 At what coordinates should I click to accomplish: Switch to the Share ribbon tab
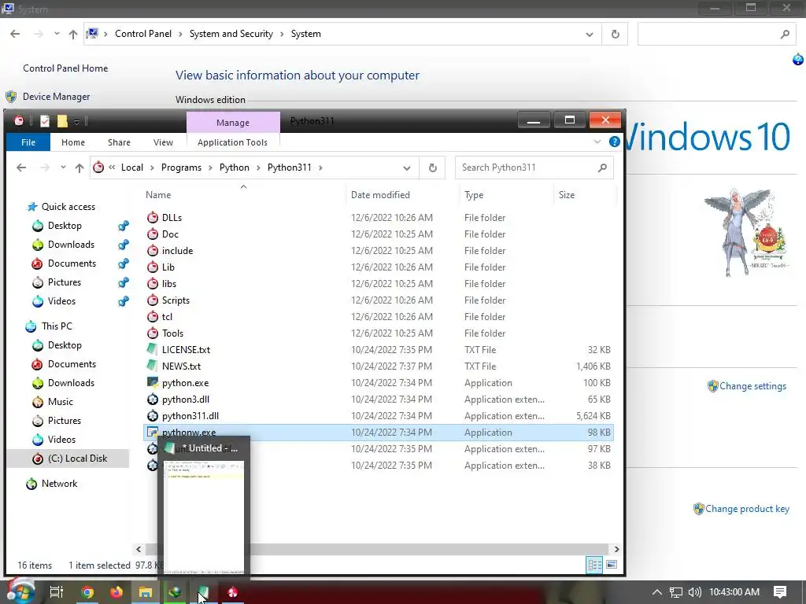point(119,142)
